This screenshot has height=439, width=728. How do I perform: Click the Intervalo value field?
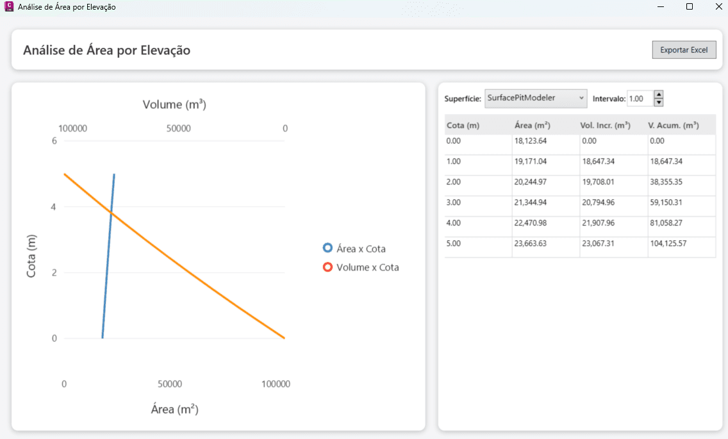tap(640, 99)
